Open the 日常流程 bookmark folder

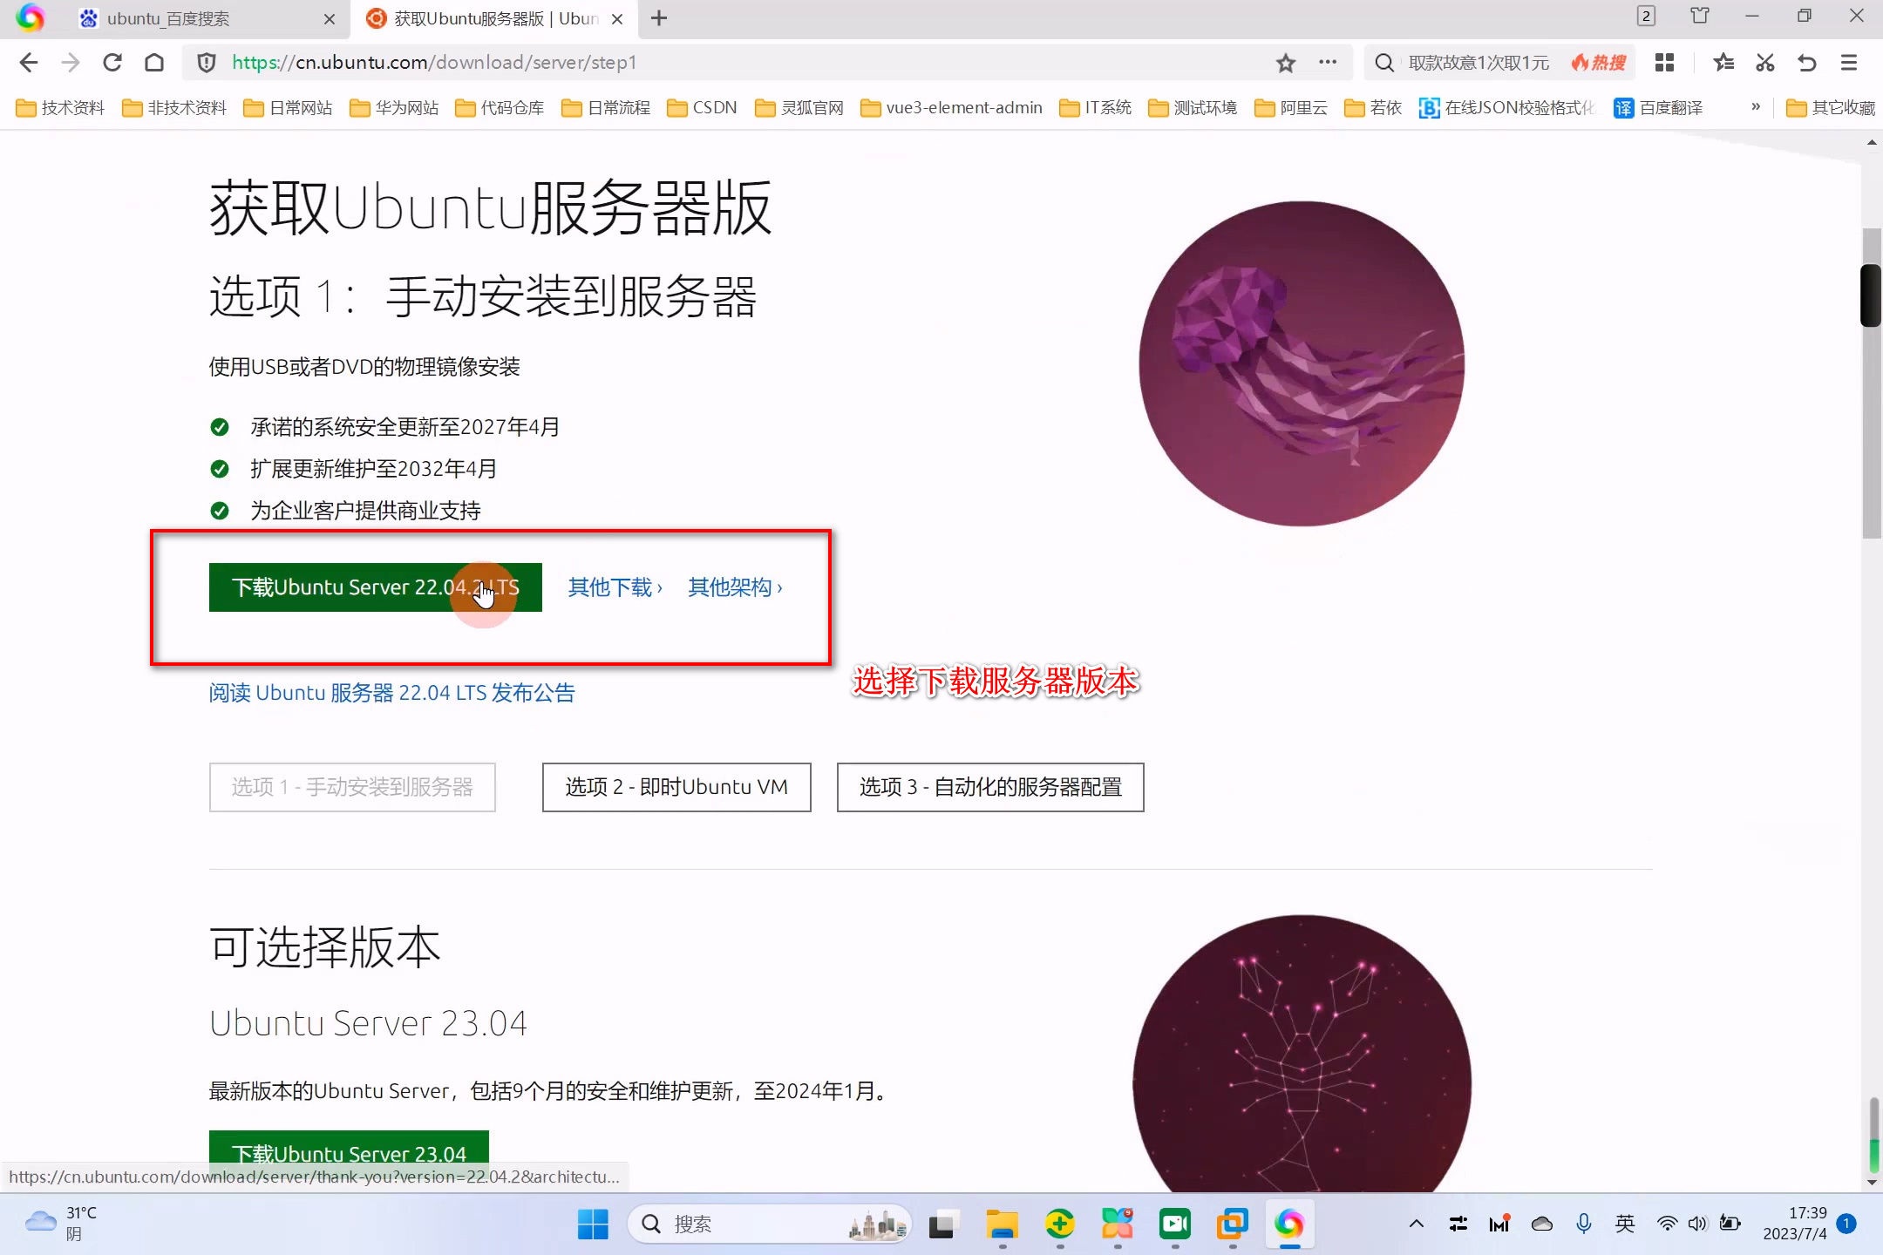[x=606, y=108]
